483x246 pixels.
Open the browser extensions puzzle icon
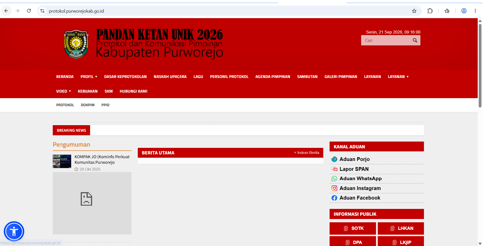coord(430,11)
